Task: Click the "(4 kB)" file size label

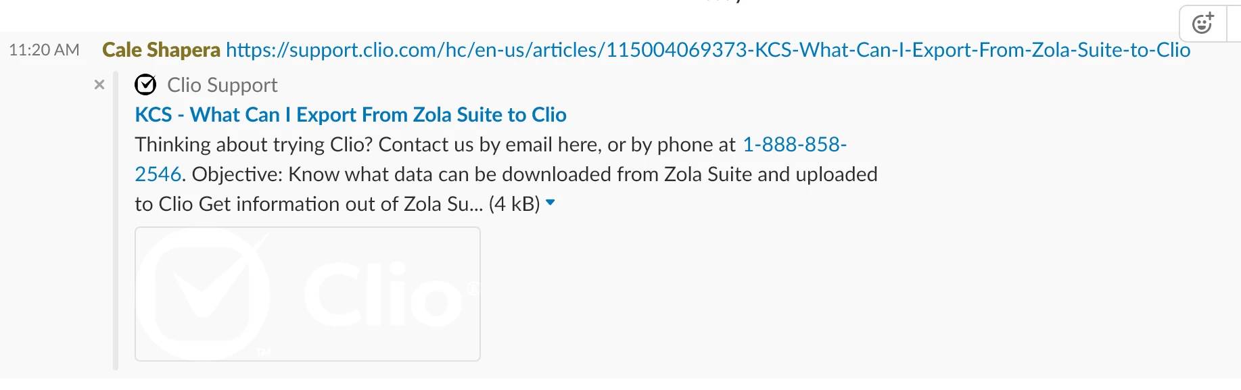Action: point(514,204)
